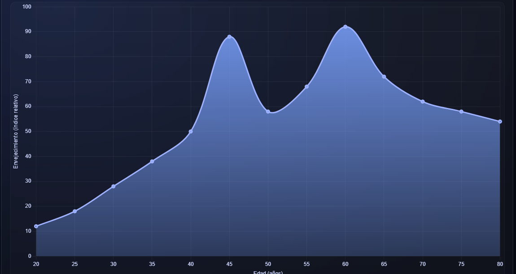Click the last data point at age 80
This screenshot has width=516, height=274.
[x=500, y=121]
